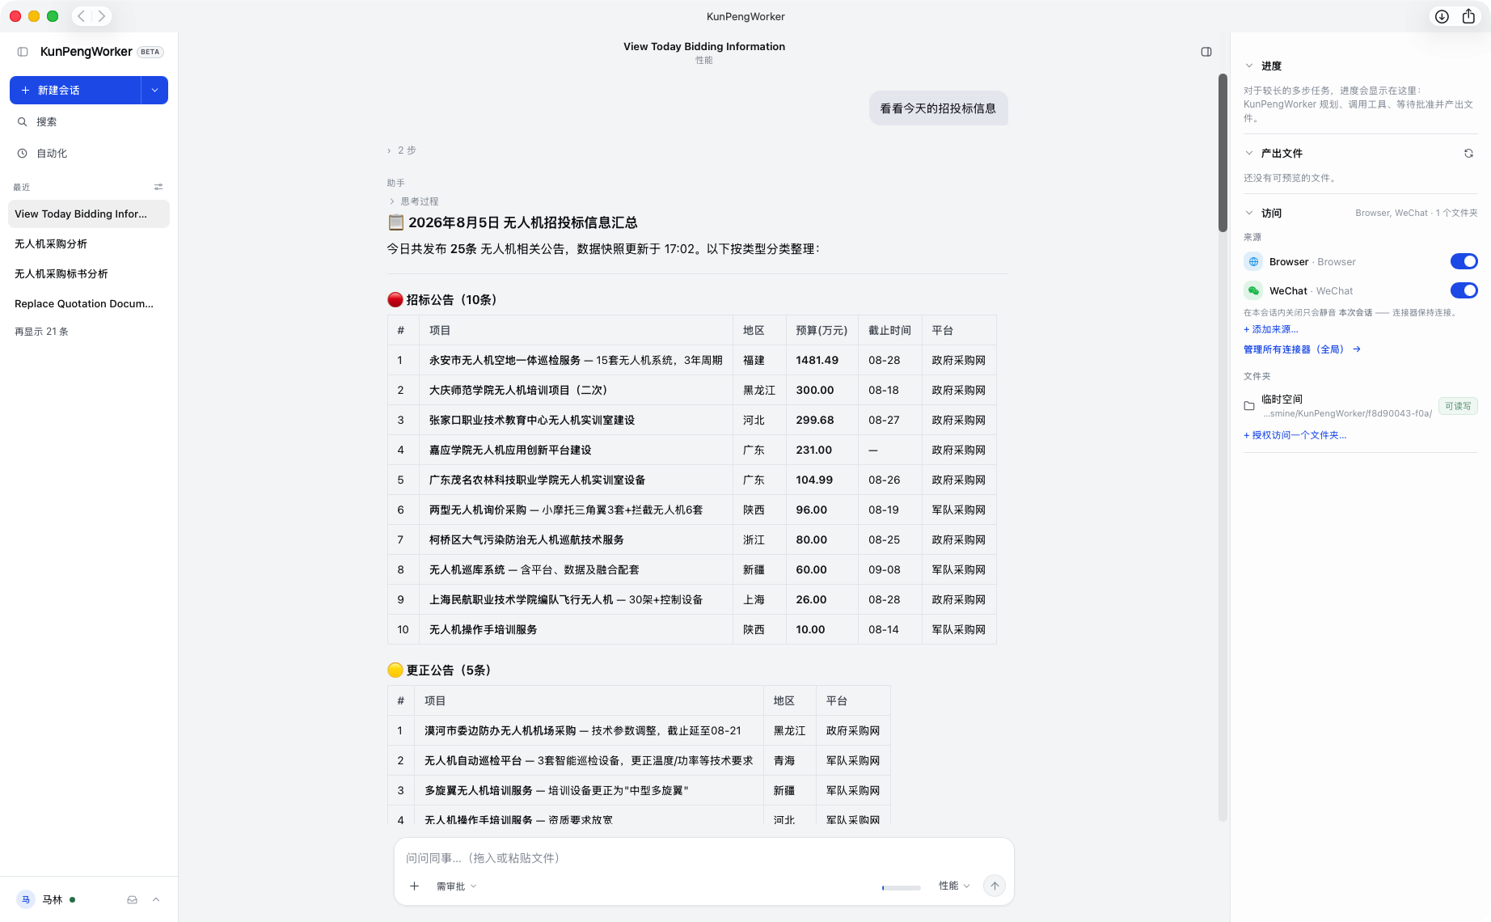Click the WeChat source icon
1491x922 pixels.
pyautogui.click(x=1253, y=291)
